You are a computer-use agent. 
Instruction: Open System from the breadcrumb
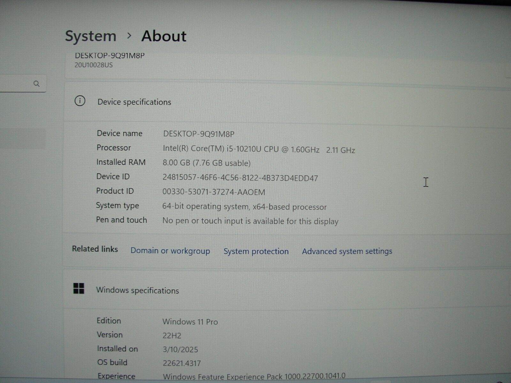click(91, 36)
